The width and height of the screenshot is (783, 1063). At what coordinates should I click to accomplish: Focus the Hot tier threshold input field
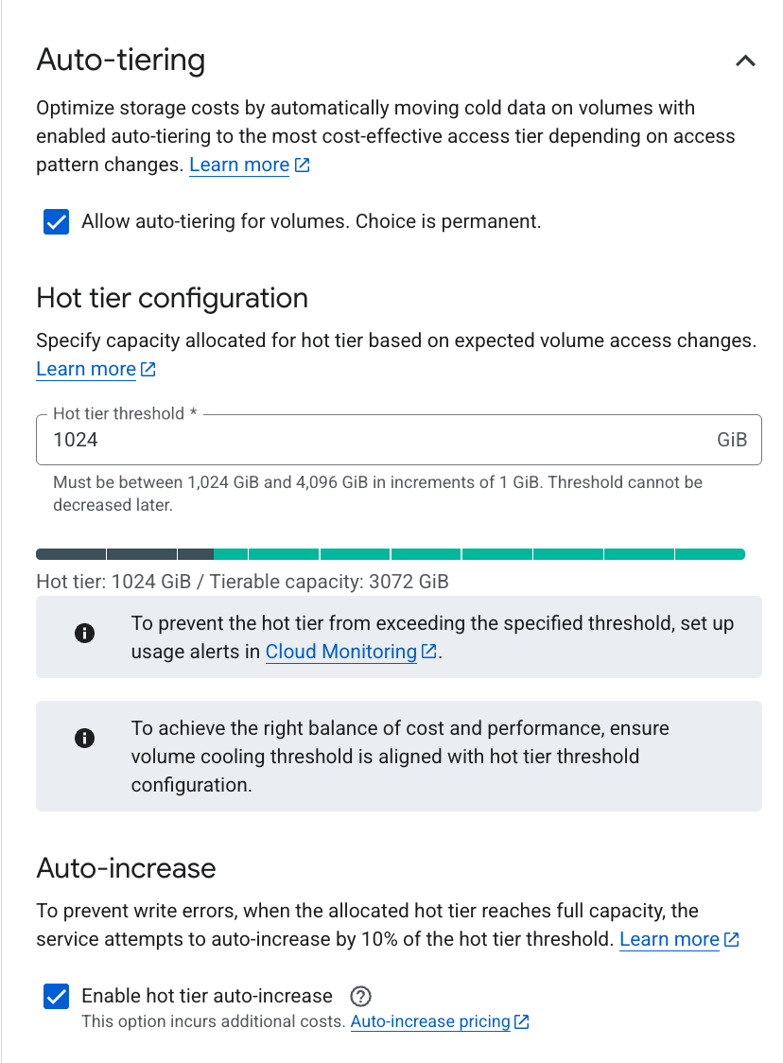click(399, 440)
